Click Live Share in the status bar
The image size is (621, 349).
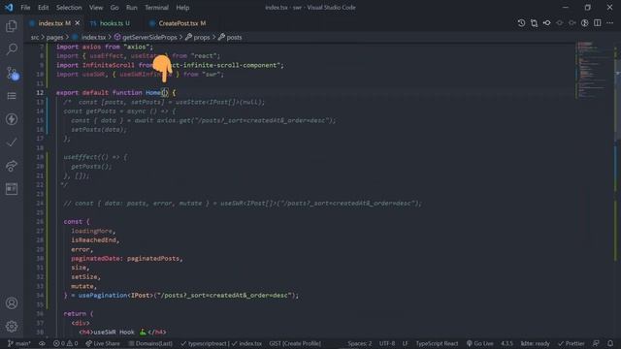tap(103, 343)
